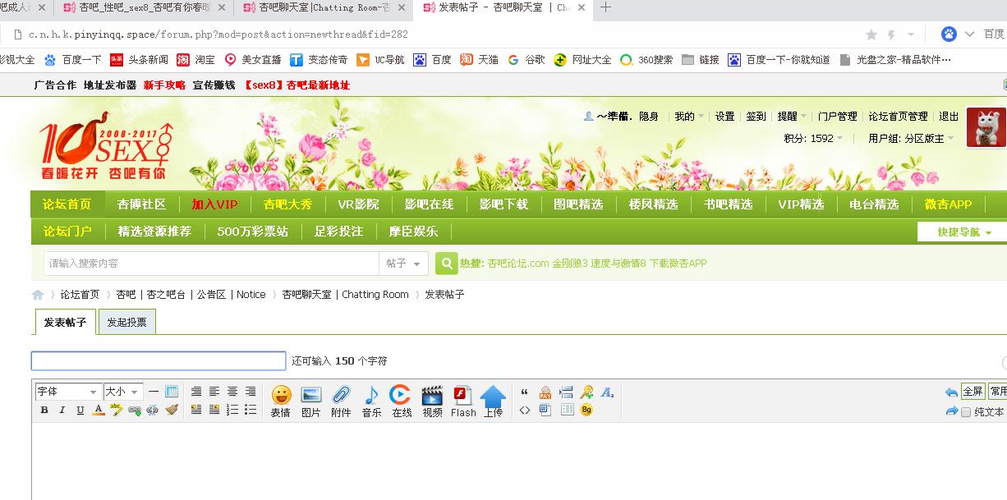The height and width of the screenshot is (500, 1007).
Task: Open the 用户组: 分区版主 dropdown
Action: (911, 139)
